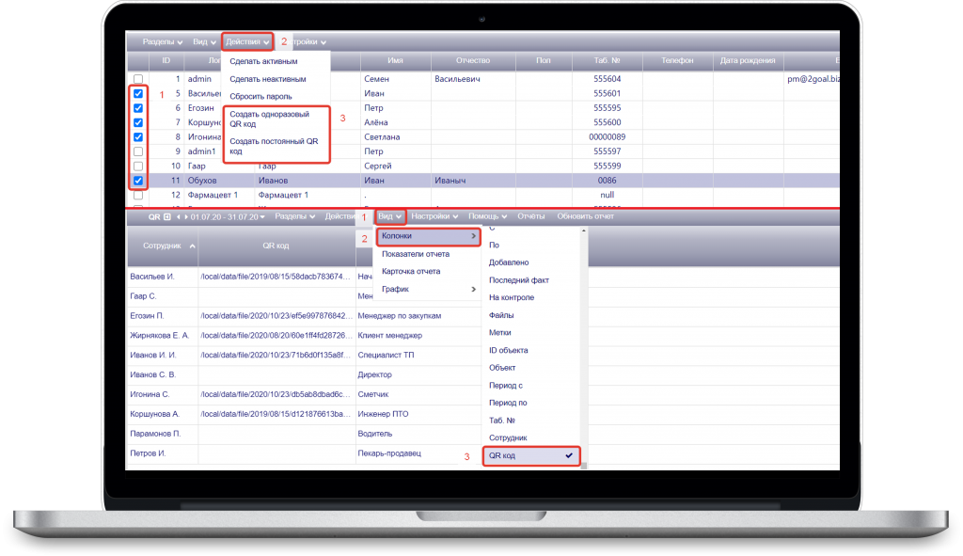This screenshot has height=556, width=963.
Task: Click the Инженер ПТО position cell
Action: [384, 414]
